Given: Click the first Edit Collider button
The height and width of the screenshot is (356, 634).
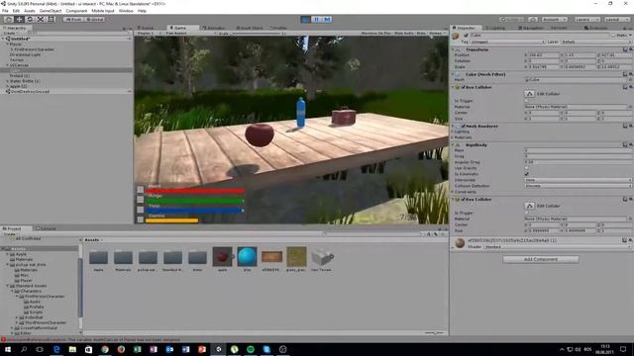Looking at the screenshot, I should pyautogui.click(x=530, y=94).
